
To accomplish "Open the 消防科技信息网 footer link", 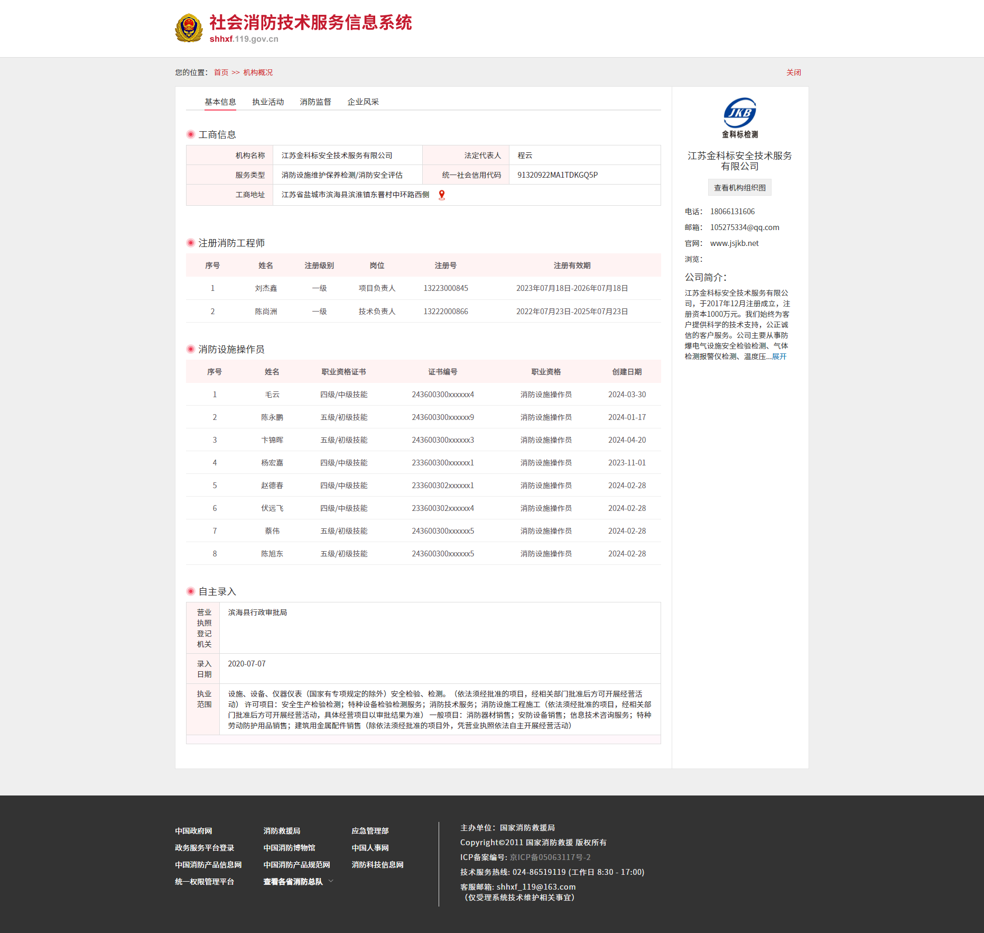I will coord(377,865).
